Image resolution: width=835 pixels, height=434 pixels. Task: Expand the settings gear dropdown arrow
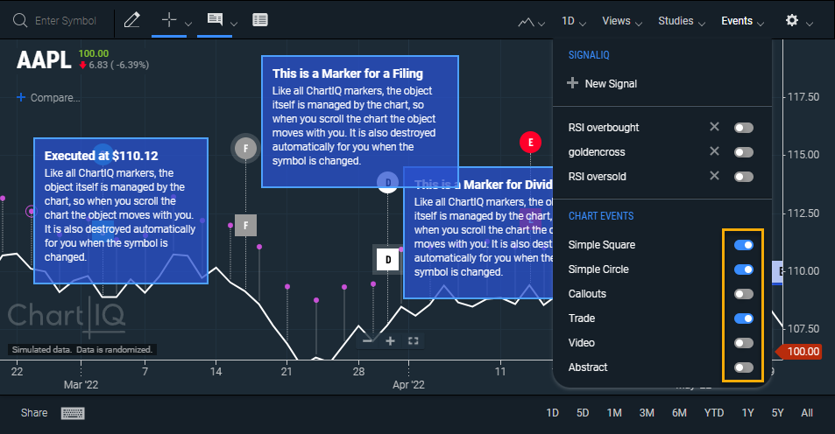coord(810,24)
